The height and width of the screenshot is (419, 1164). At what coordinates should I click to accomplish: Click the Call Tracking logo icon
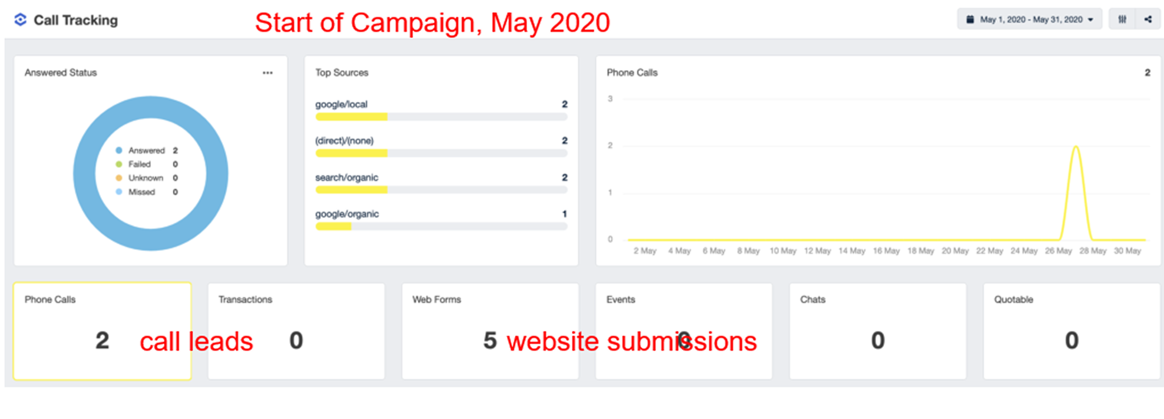(x=21, y=20)
